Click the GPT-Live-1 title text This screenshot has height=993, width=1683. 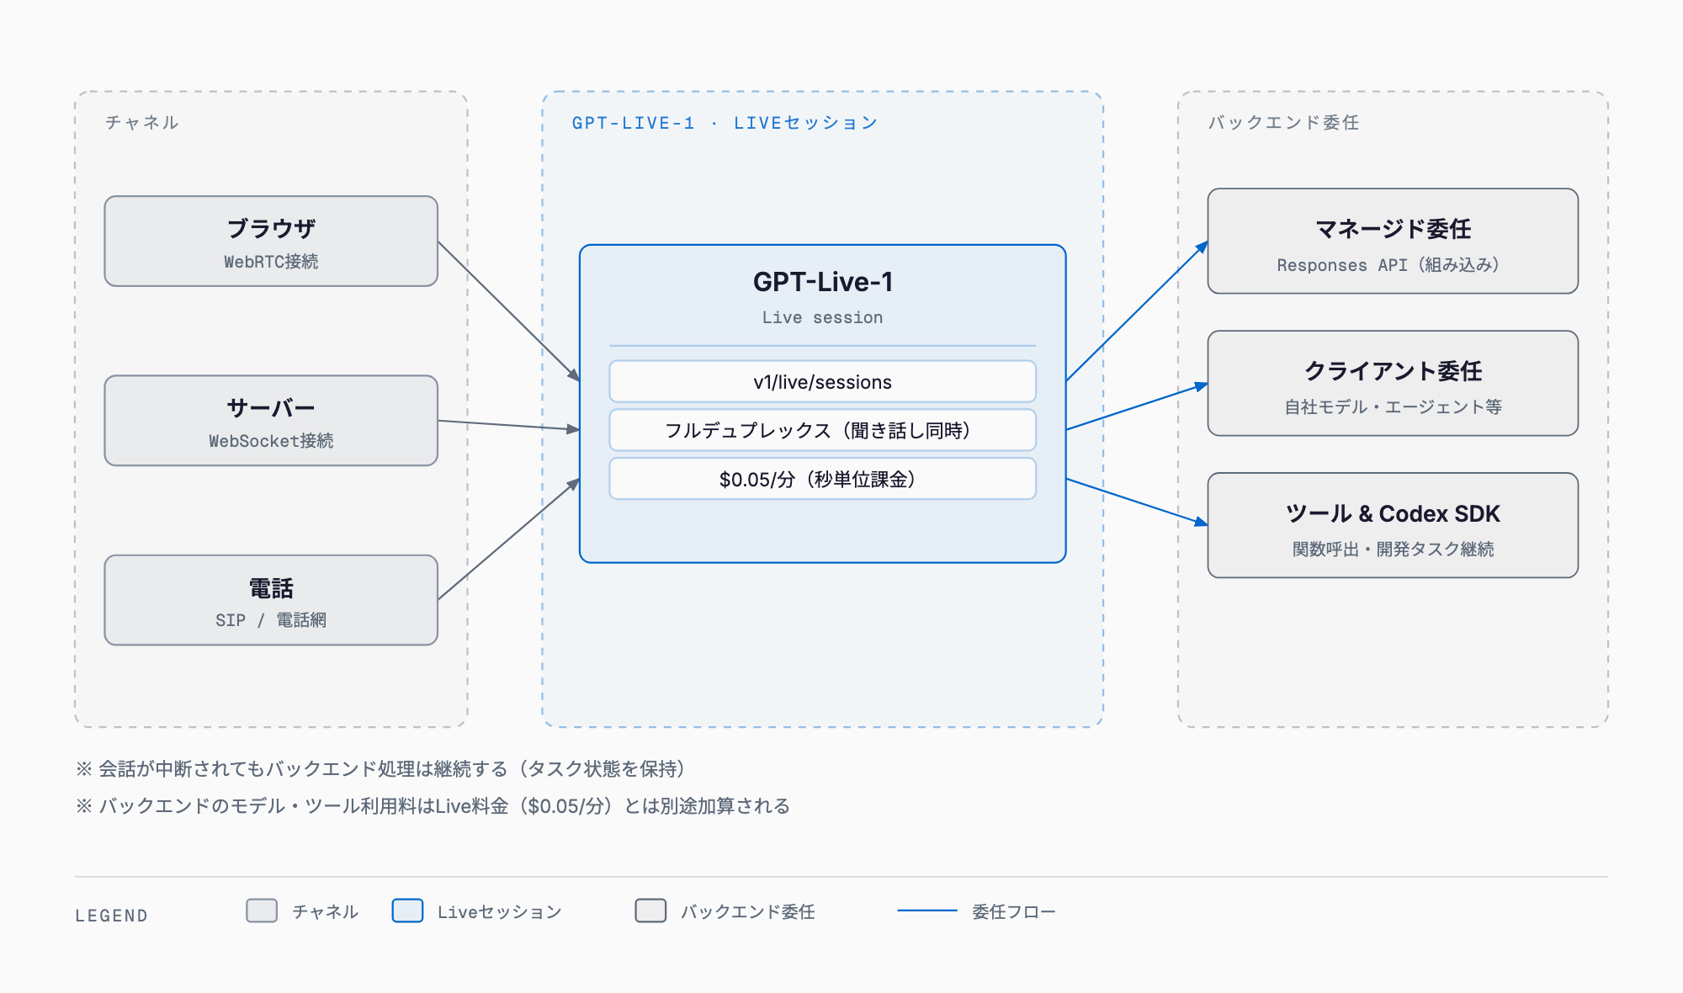(823, 282)
